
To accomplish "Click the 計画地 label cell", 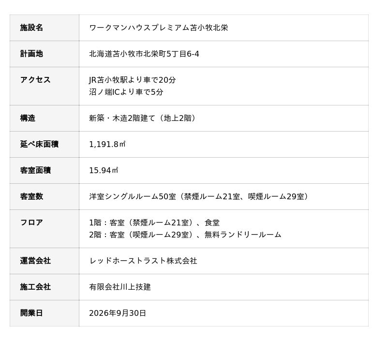I will pos(31,54).
